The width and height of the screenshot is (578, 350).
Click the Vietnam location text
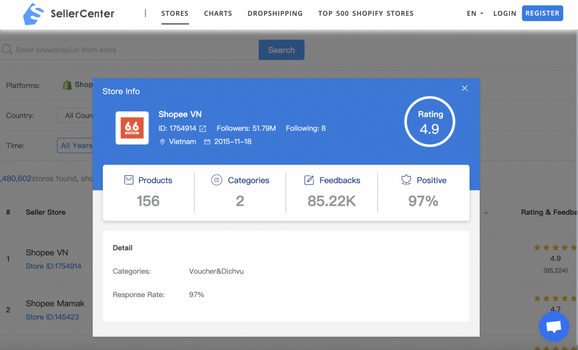(x=182, y=141)
